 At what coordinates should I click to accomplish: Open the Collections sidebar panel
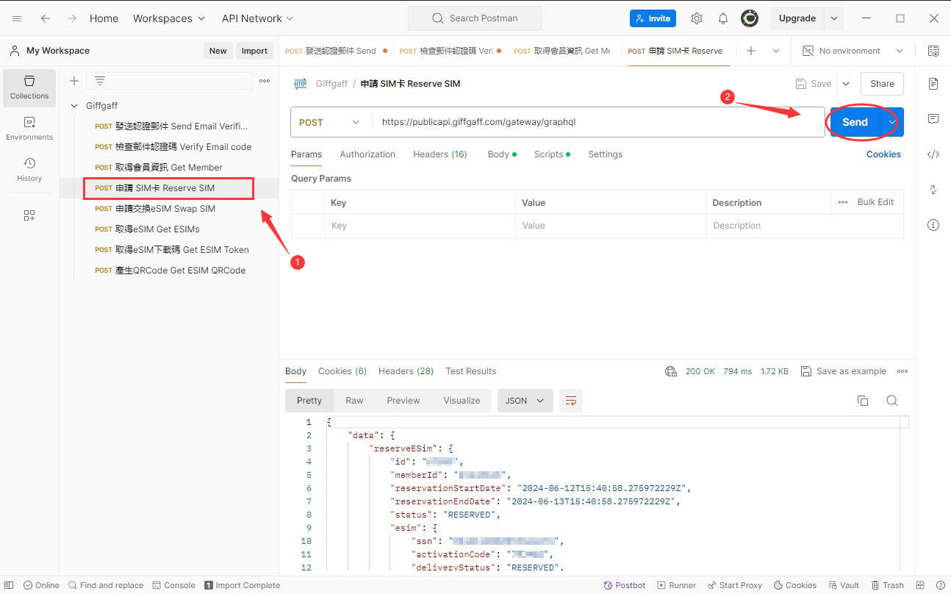pos(29,87)
